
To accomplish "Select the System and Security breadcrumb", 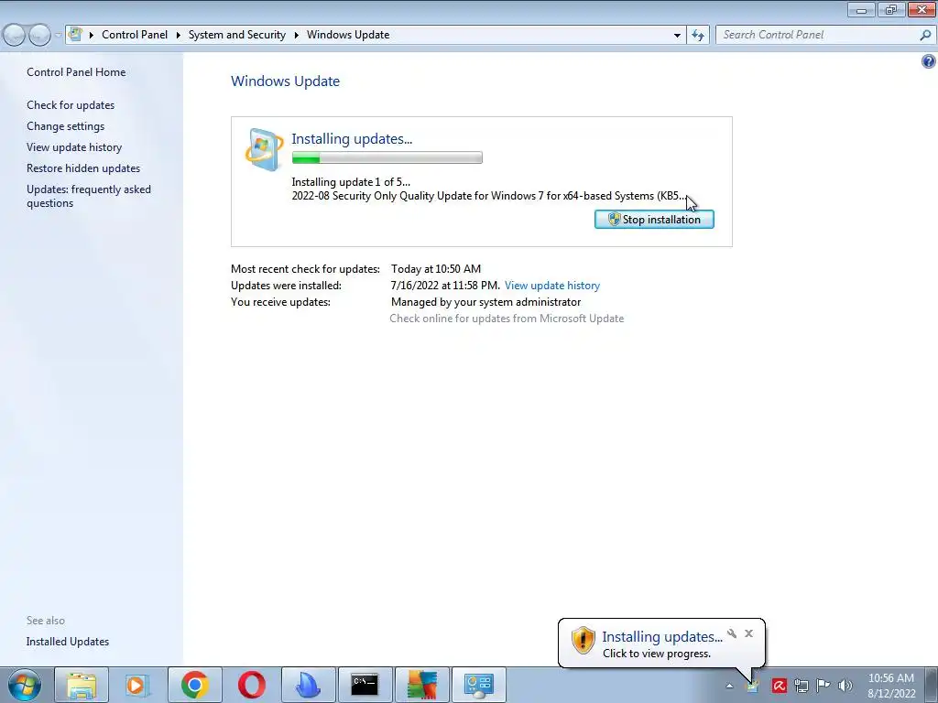I will point(237,35).
